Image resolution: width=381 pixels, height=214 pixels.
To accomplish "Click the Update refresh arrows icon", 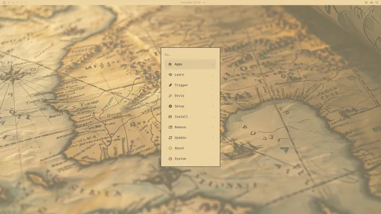I will click(170, 137).
